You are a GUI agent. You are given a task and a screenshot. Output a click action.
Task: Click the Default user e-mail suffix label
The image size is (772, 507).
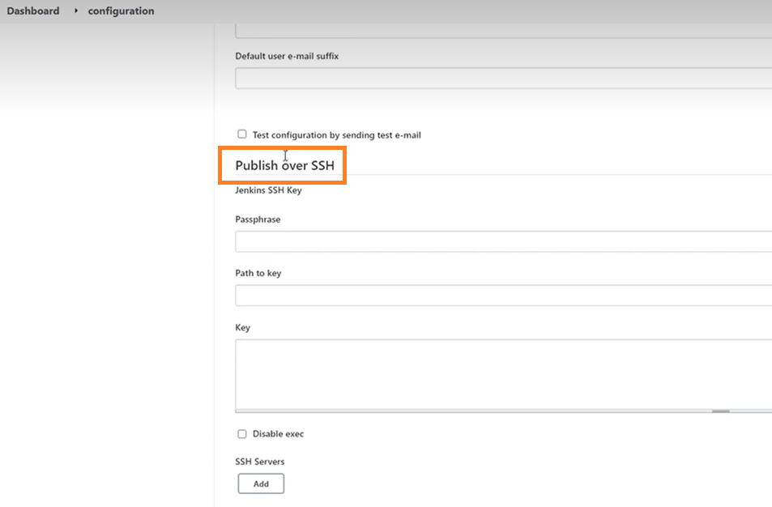pyautogui.click(x=287, y=56)
